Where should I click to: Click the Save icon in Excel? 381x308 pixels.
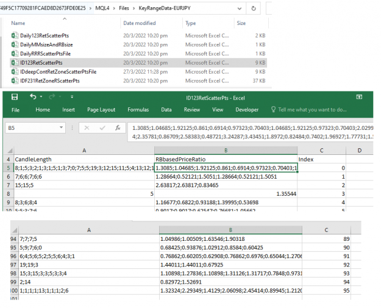(x=15, y=97)
